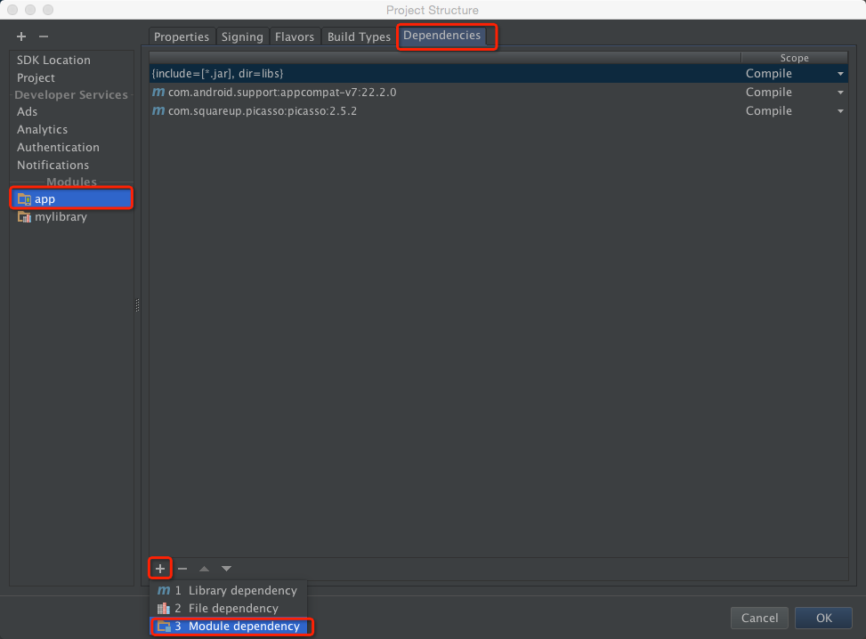
Task: Confirm with the OK button
Action: (x=823, y=618)
